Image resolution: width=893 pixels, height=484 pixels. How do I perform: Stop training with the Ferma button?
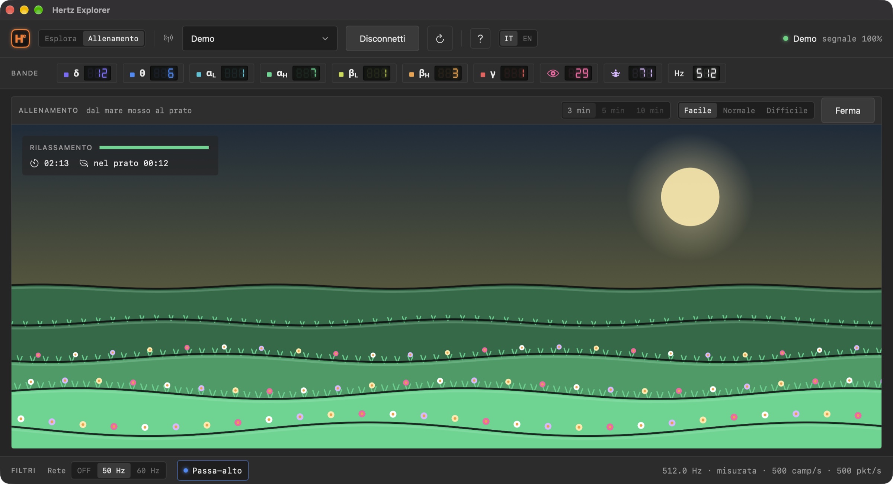[848, 110]
